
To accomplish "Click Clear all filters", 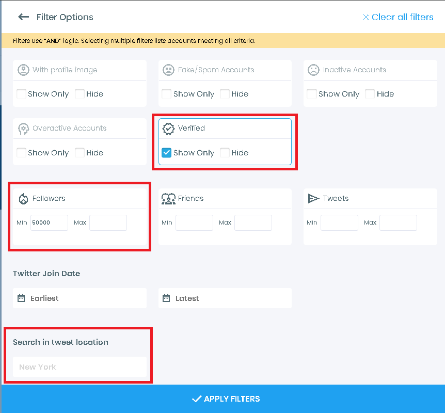I will tap(398, 17).
